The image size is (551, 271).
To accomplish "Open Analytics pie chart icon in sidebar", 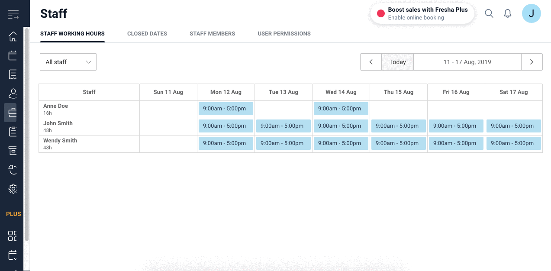I will 13,170.
